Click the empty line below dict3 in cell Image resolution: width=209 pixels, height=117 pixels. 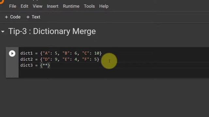113,71
